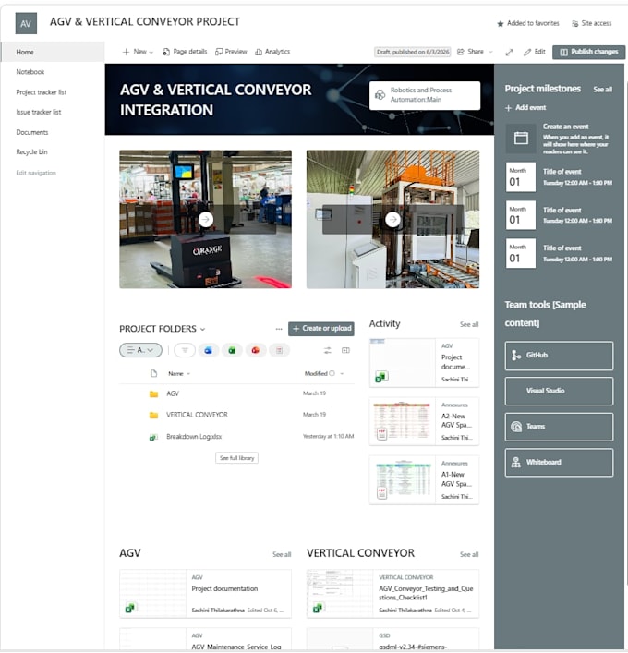Open Project docume... activity card
Image resolution: width=628 pixels, height=653 pixels.
pos(424,363)
